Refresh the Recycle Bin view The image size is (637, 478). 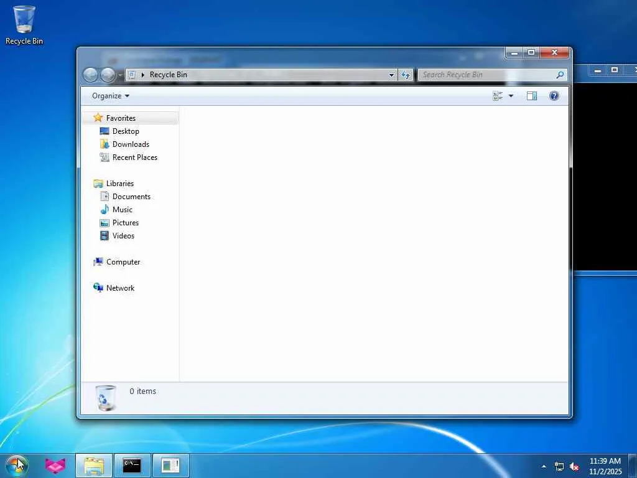point(406,75)
